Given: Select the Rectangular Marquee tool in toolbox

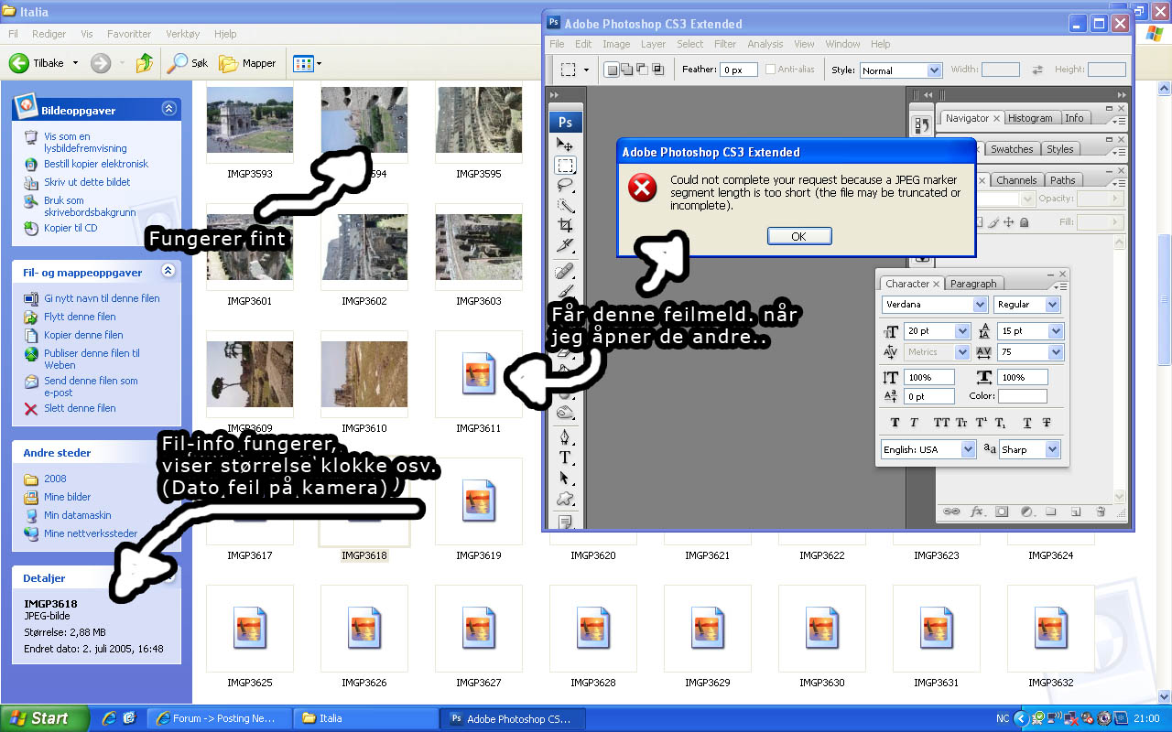Looking at the screenshot, I should 565,166.
